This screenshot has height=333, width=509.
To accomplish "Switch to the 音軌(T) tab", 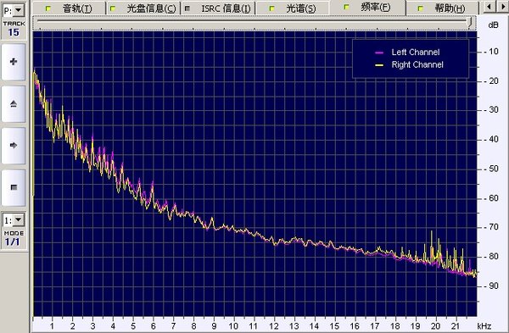I will click(70, 8).
